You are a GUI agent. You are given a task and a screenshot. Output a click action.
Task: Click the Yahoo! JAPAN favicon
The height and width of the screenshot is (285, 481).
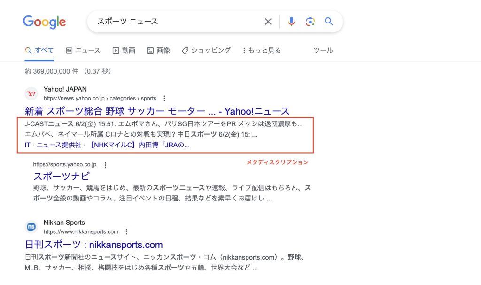[x=31, y=93]
